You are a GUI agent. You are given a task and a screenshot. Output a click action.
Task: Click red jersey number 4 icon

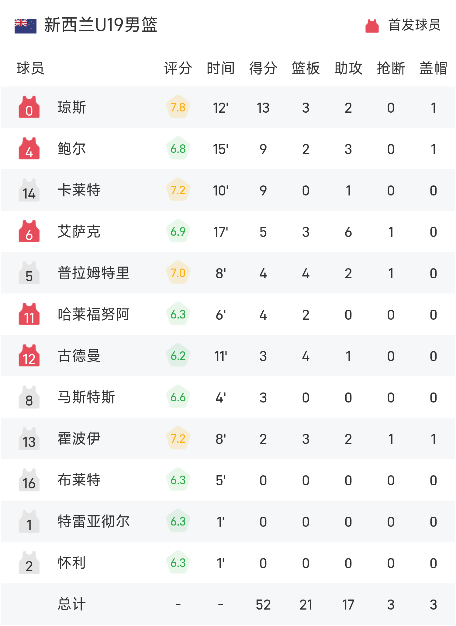click(29, 149)
